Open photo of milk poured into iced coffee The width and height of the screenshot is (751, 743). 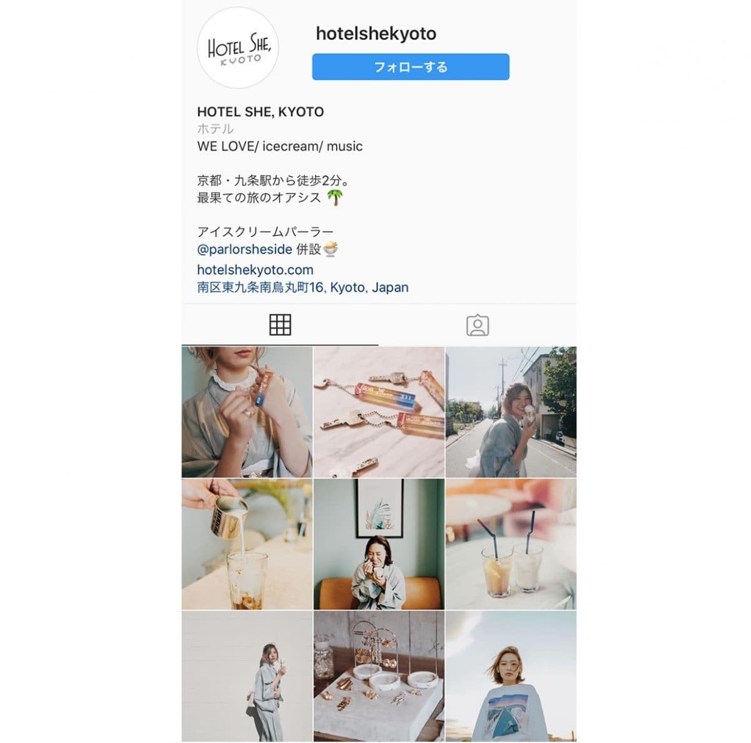pos(247,544)
